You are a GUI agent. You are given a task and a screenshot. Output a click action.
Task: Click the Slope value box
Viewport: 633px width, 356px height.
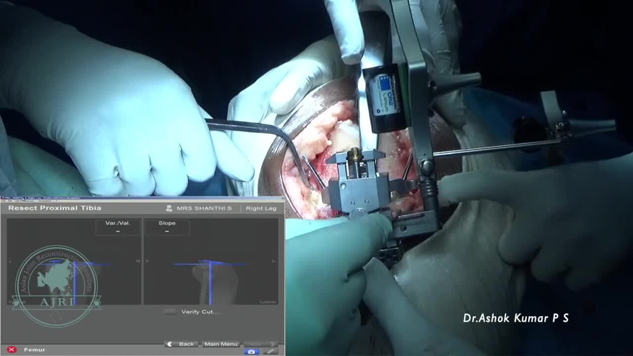(x=167, y=227)
